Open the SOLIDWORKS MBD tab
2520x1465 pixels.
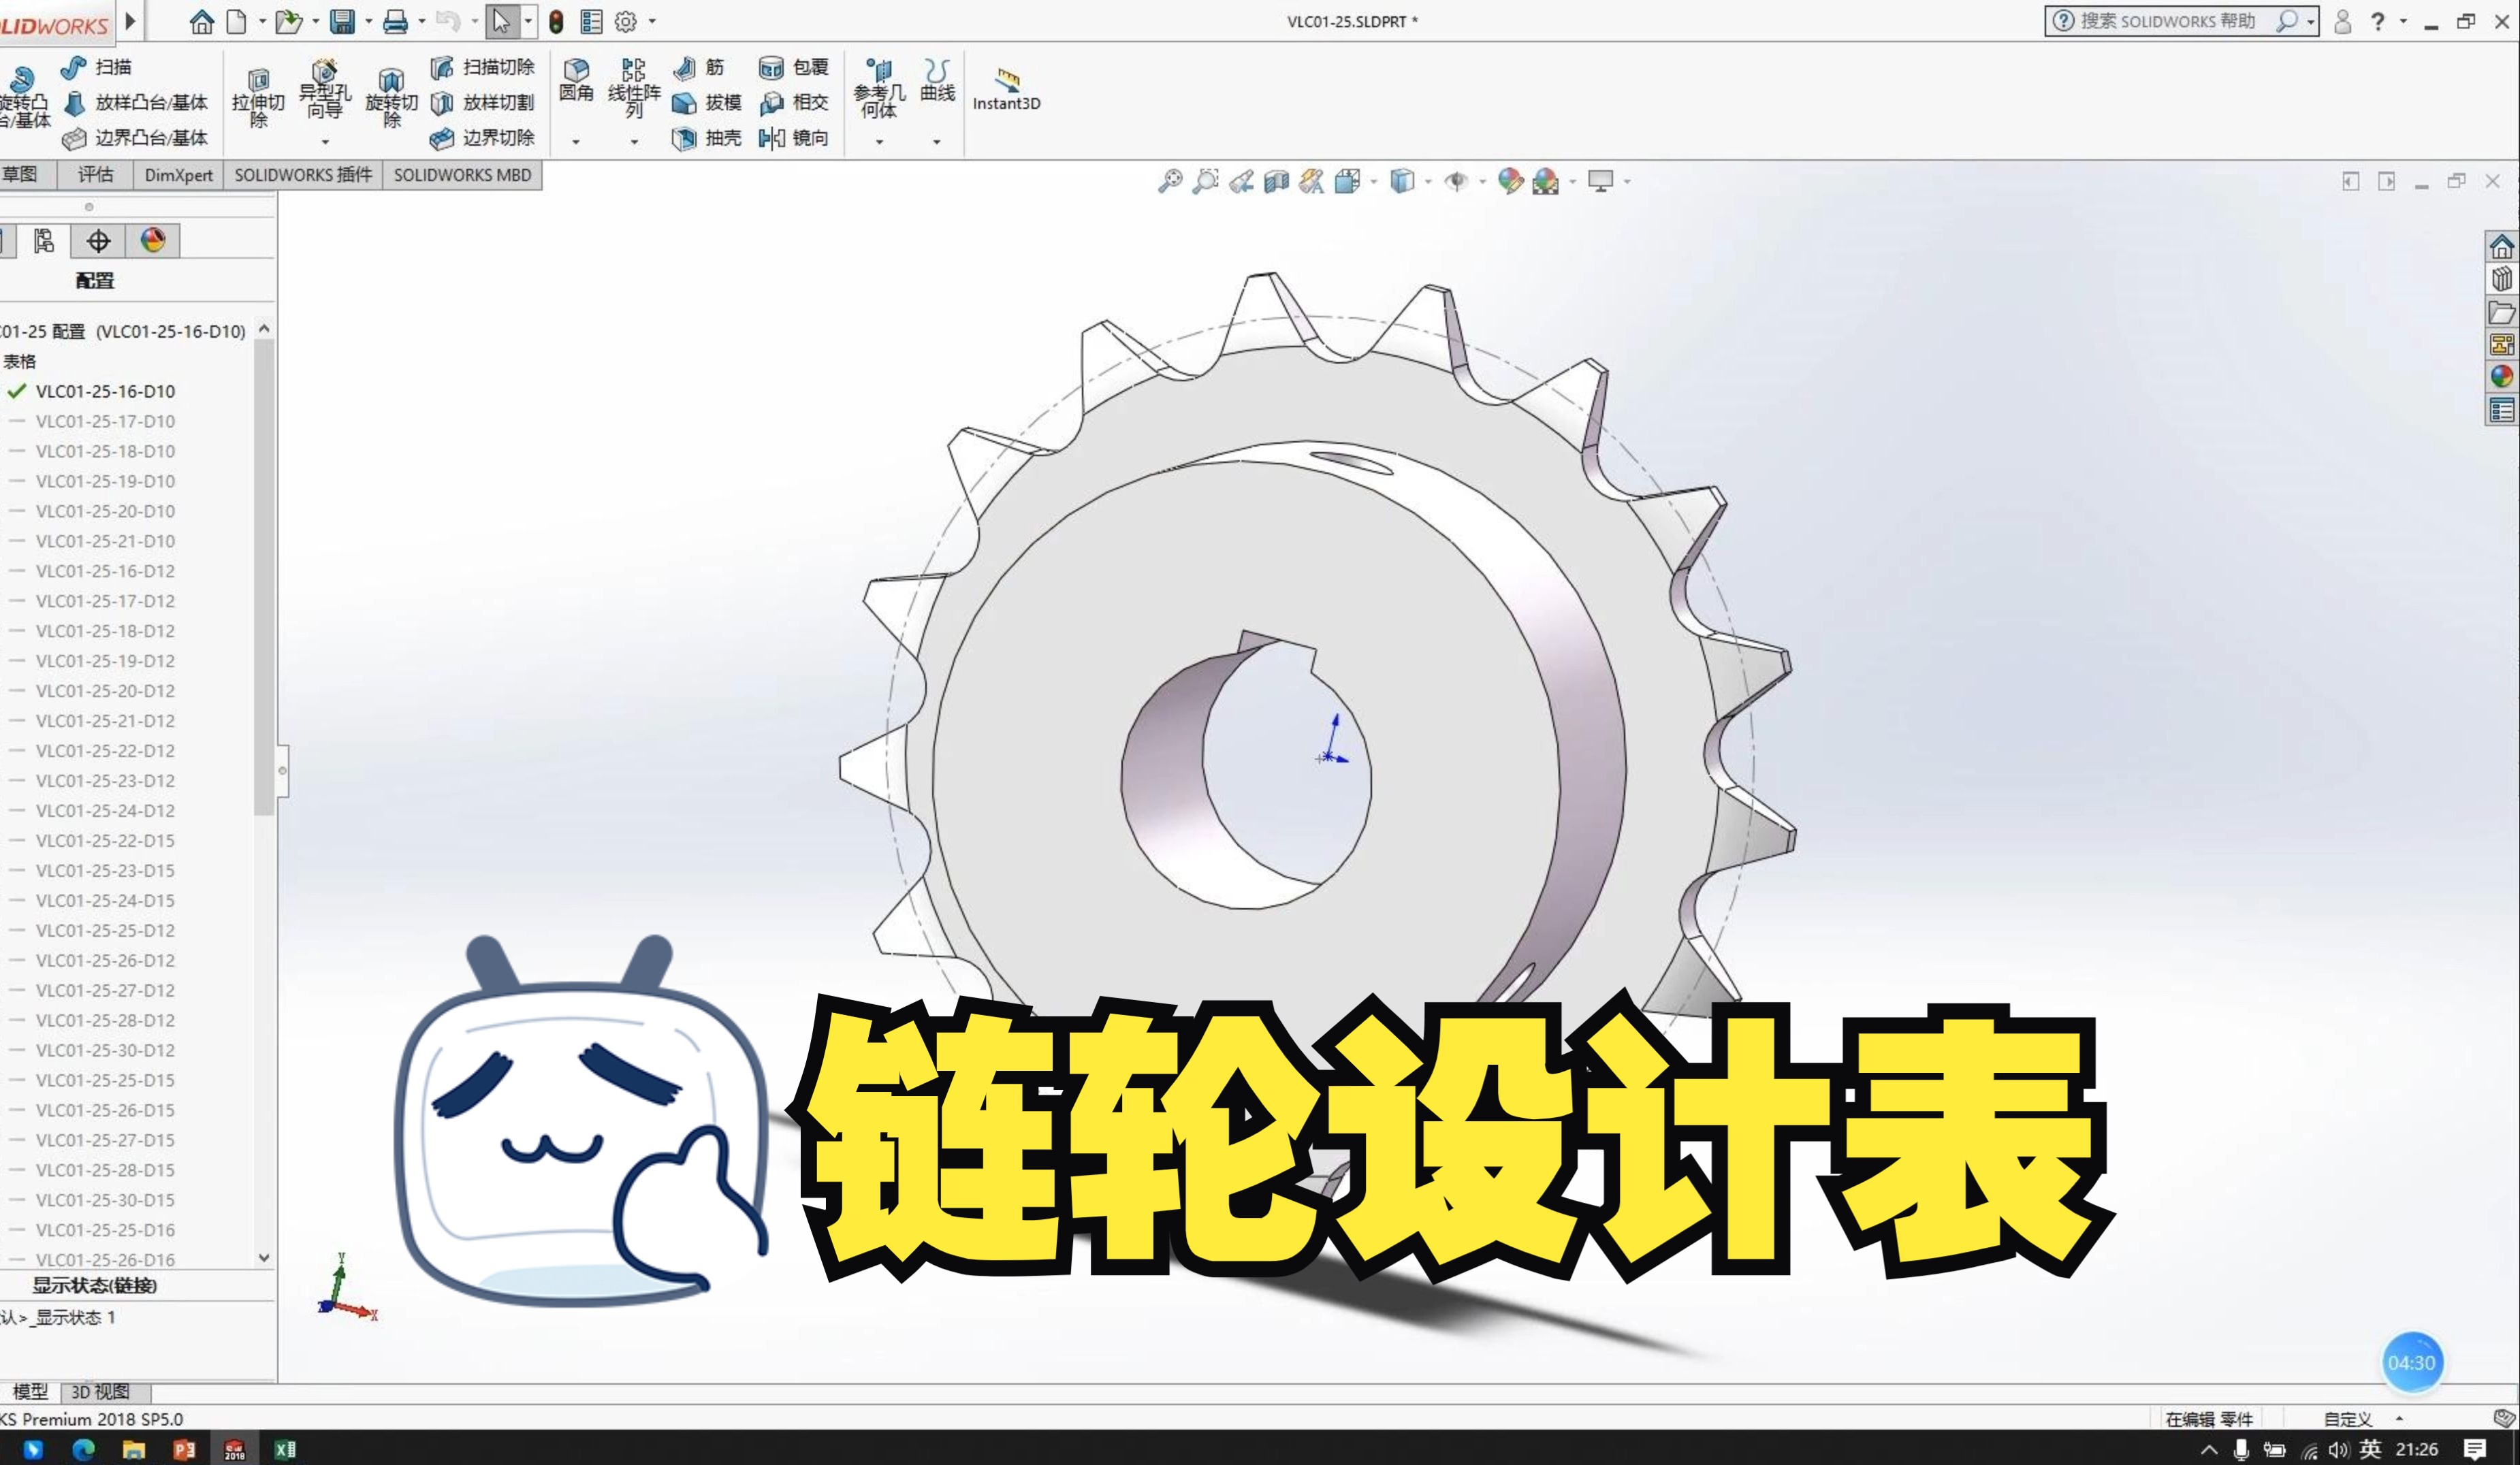pyautogui.click(x=462, y=175)
